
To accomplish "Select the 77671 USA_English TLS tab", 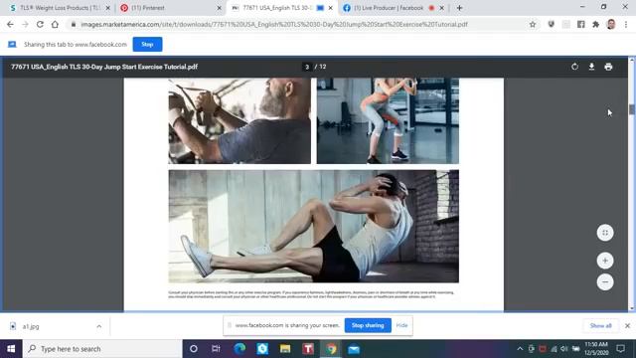I will pyautogui.click(x=281, y=8).
